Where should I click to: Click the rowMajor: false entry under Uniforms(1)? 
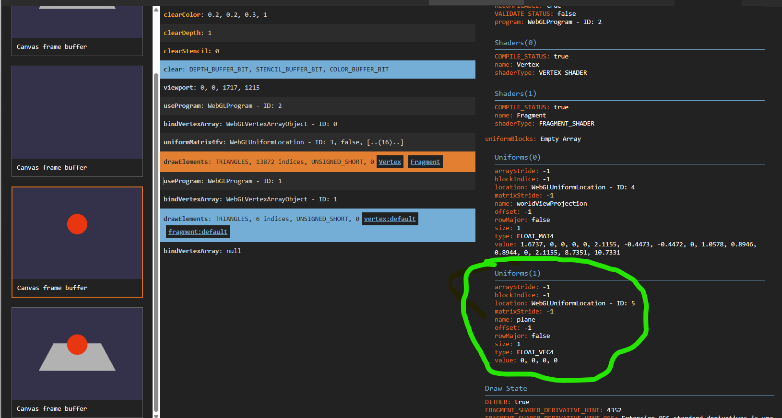pyautogui.click(x=522, y=336)
